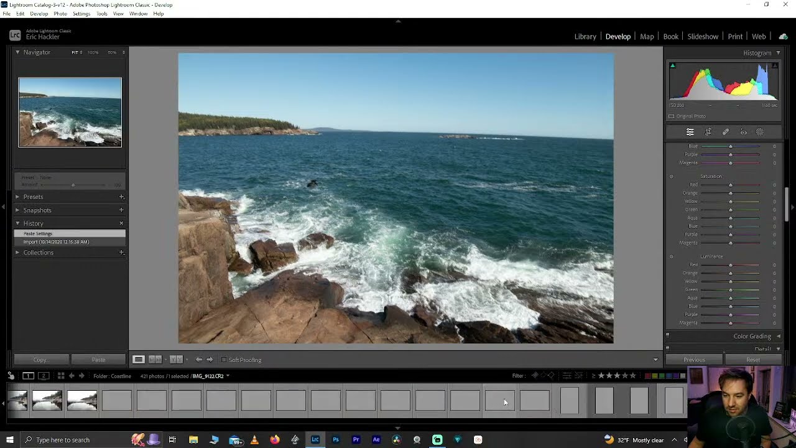796x448 pixels.
Task: Click the Reference view R|A icon
Action: 155,360
